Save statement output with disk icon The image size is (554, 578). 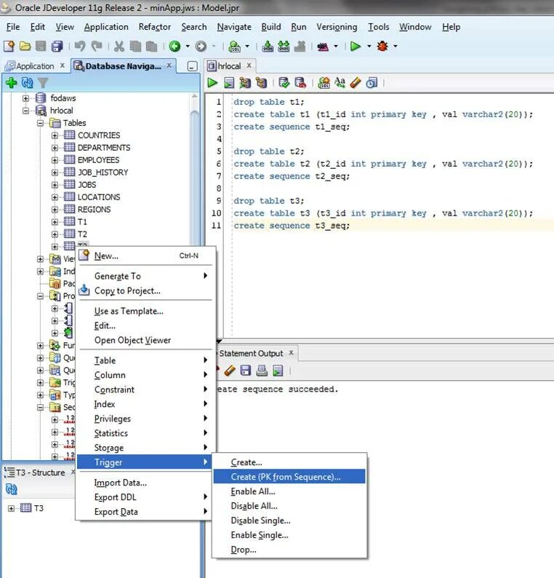point(245,370)
